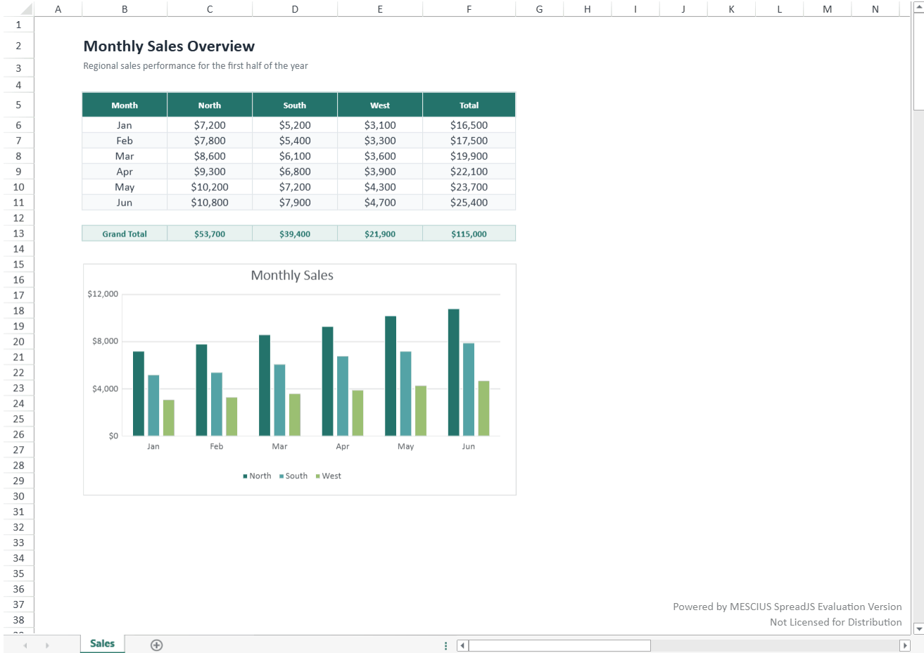The image size is (924, 653).
Task: Click the Feb category axis label
Action: 216,446
